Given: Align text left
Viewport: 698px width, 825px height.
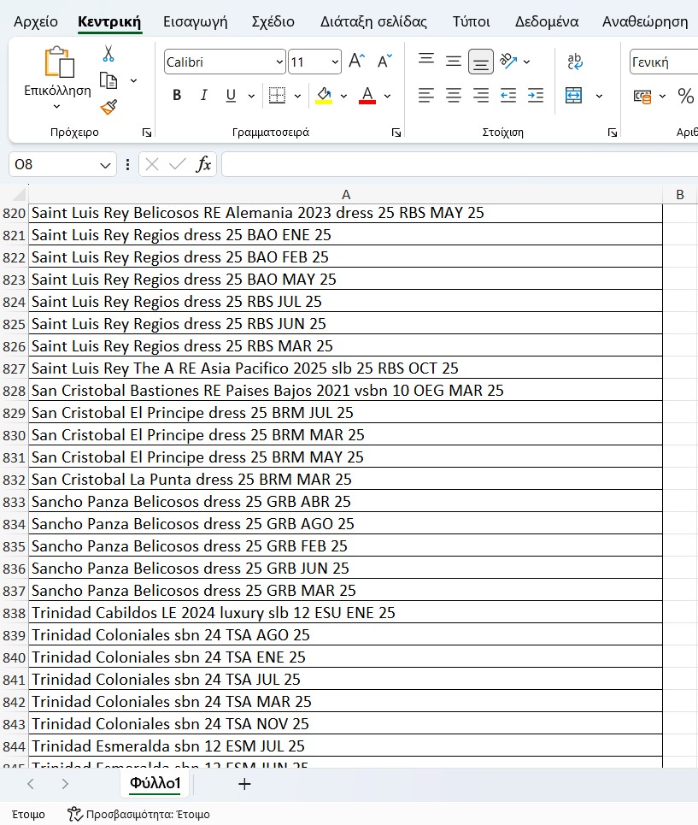Looking at the screenshot, I should coord(426,95).
